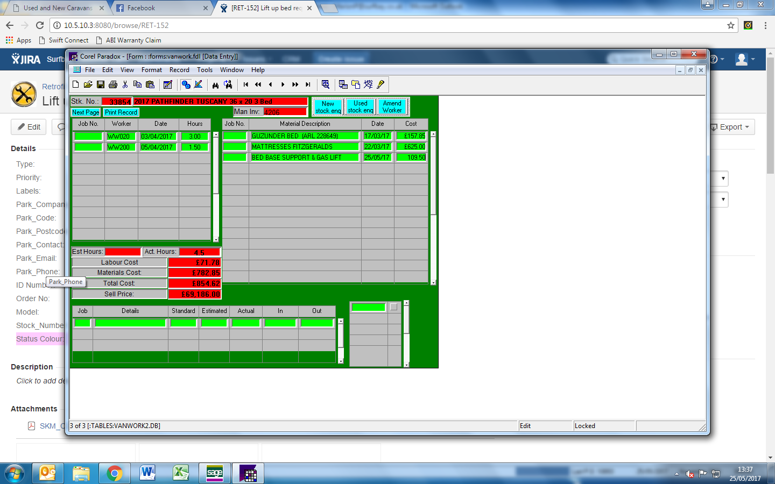Click the Quick Form tables icon
Viewport: 775px width, 484px height.
[x=343, y=84]
